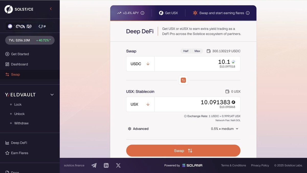Click the Deep DeFi heading in panel

point(140,31)
